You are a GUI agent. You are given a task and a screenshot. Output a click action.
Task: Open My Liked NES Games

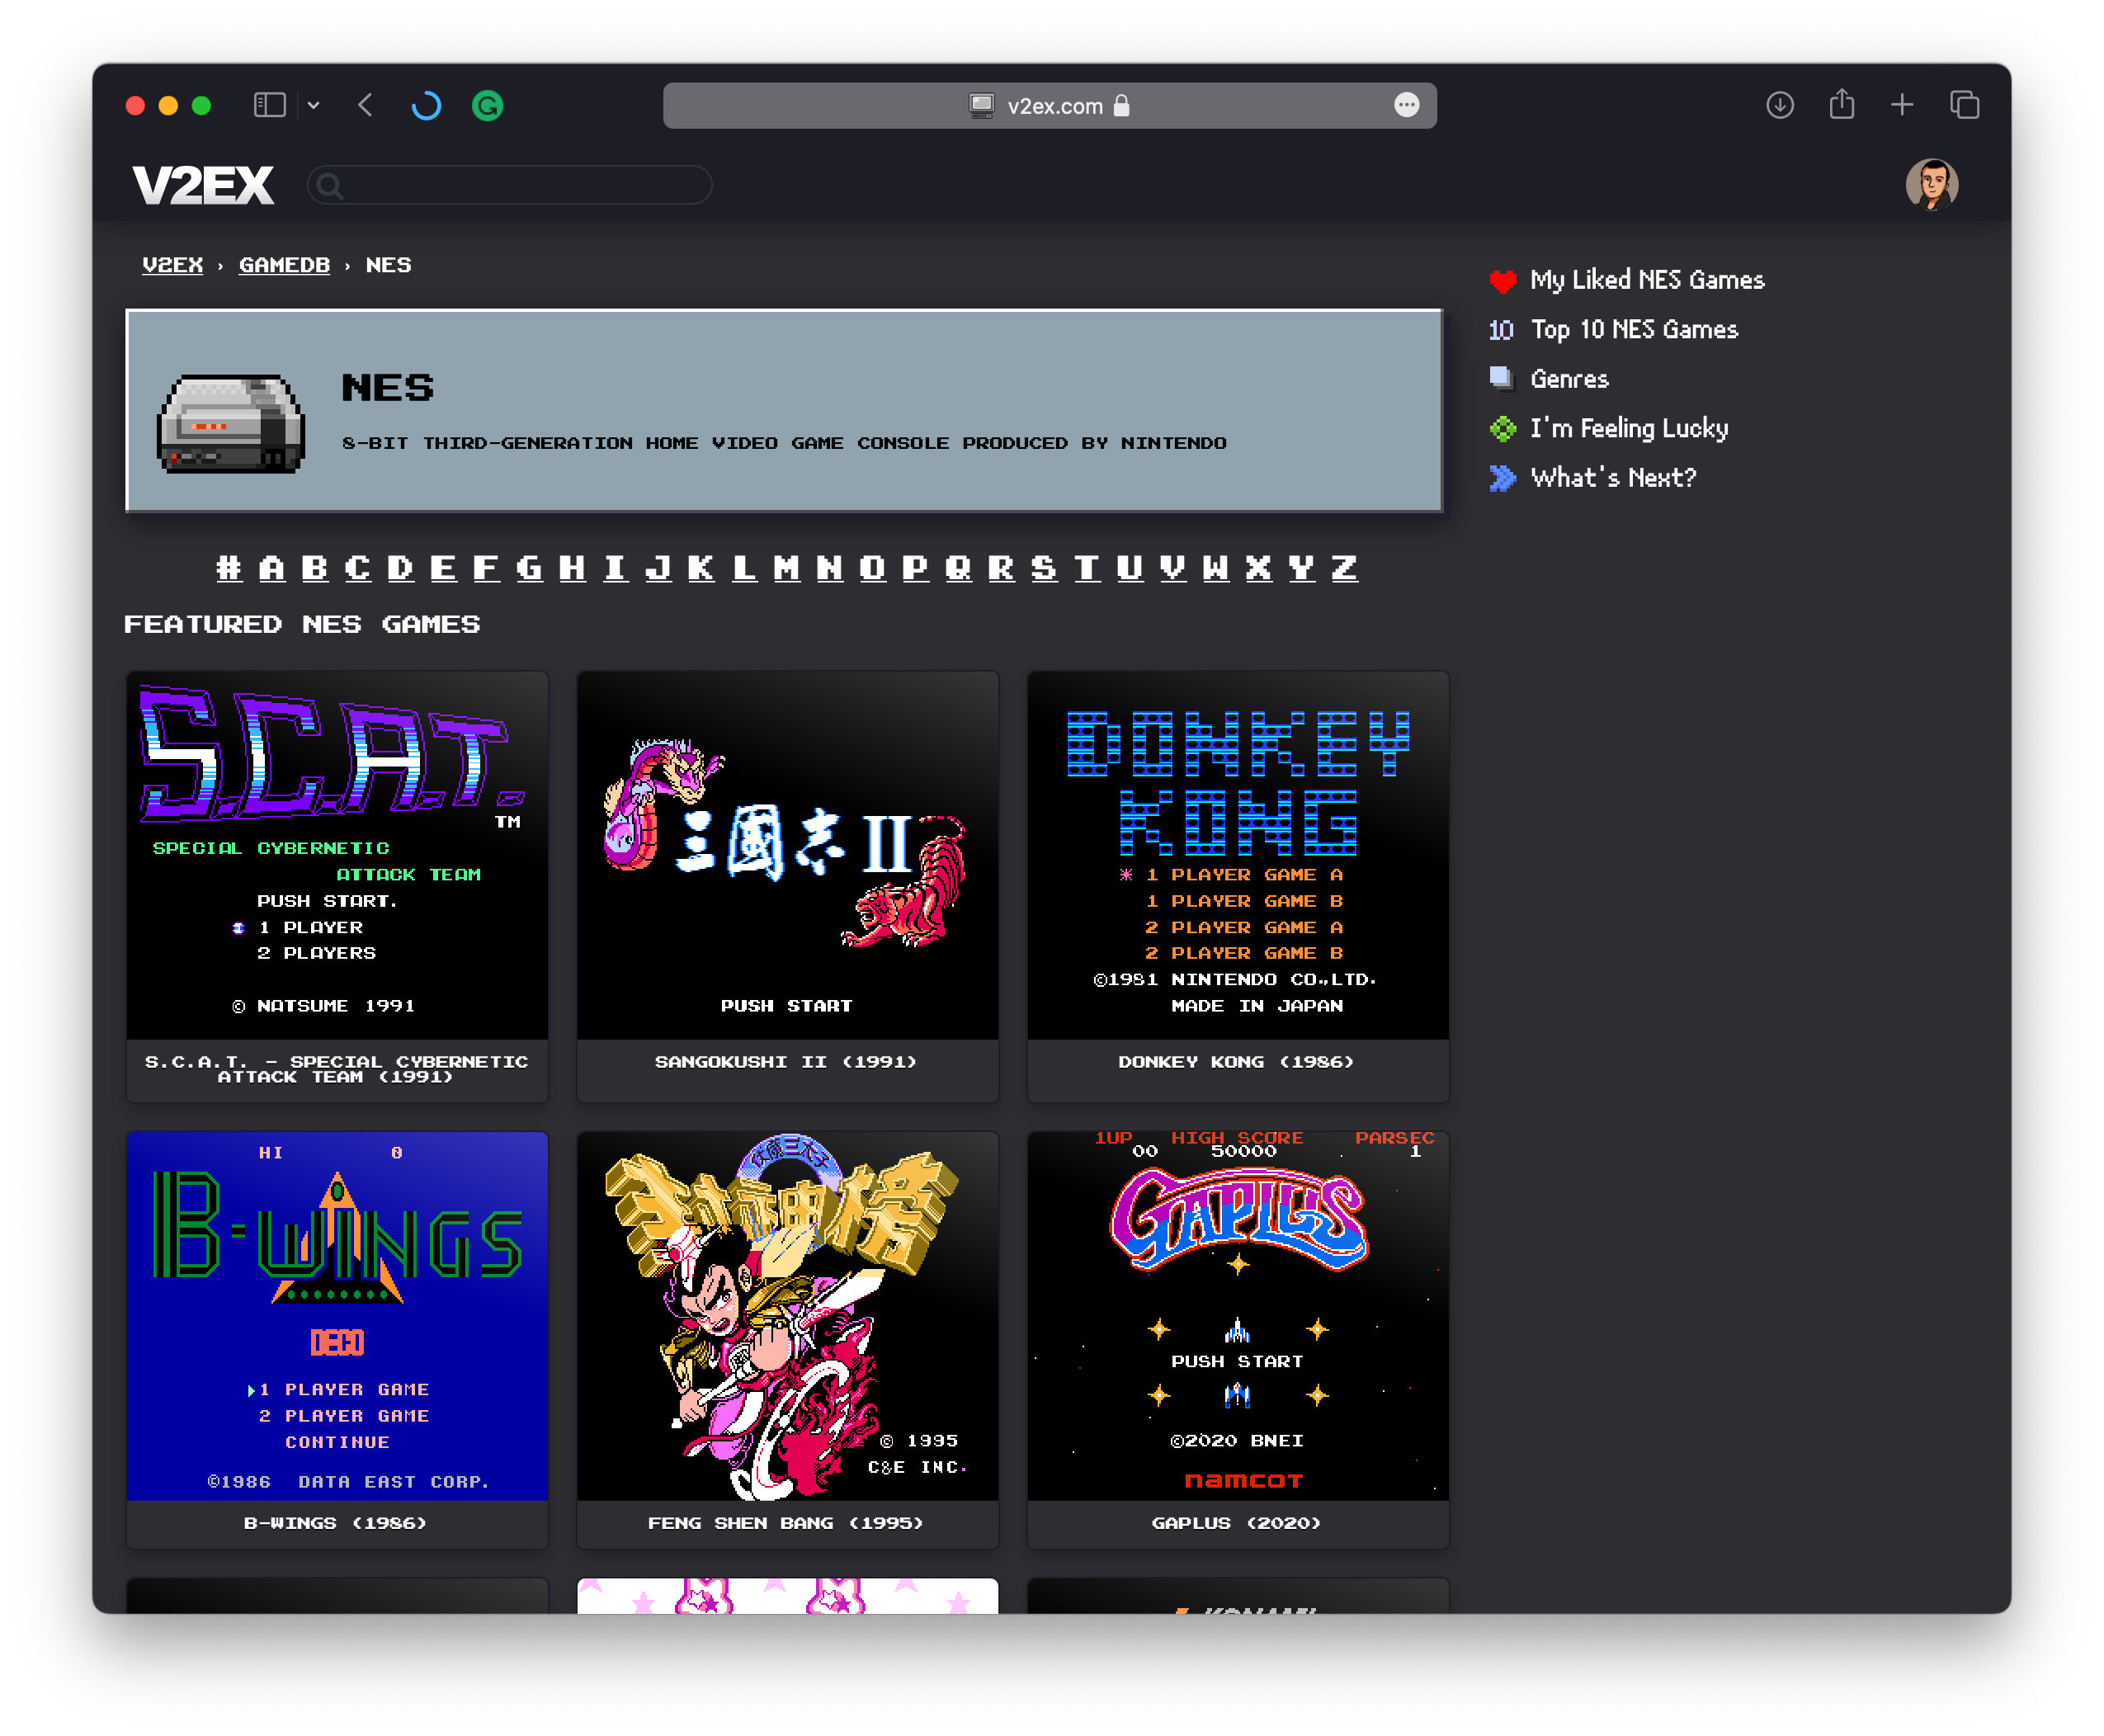(1646, 280)
